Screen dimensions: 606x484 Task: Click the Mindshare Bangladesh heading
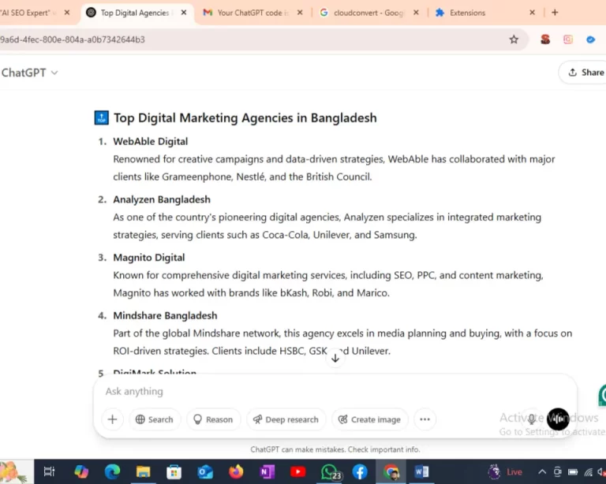[165, 315]
